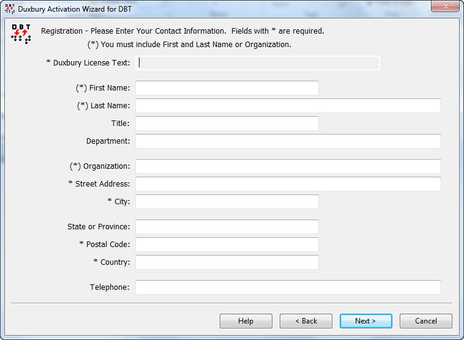Focus the Organization input field

tap(288, 166)
